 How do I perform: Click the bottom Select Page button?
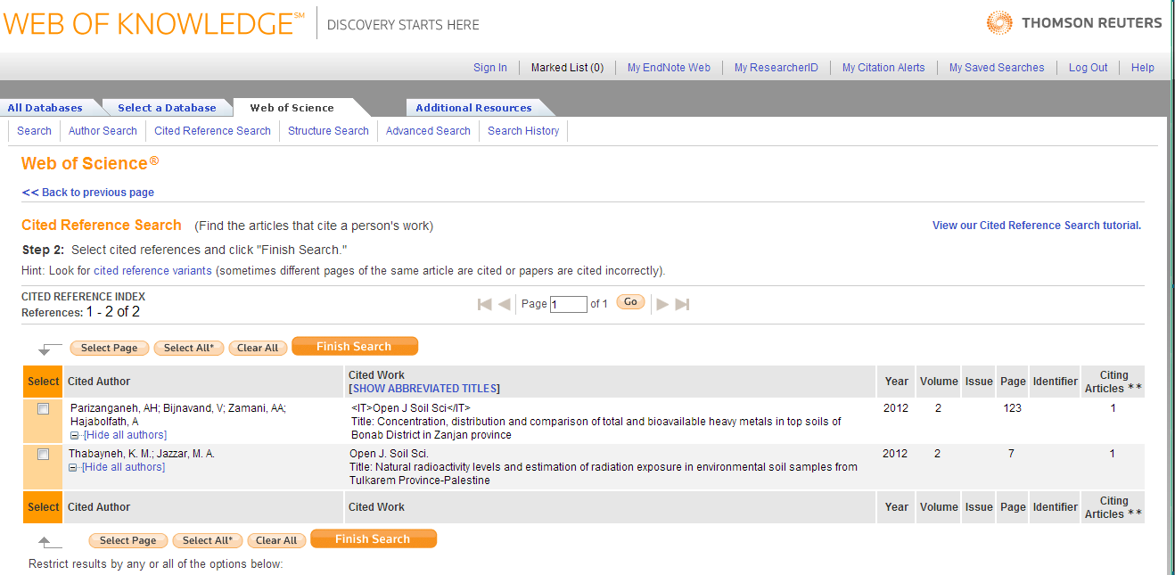[128, 541]
